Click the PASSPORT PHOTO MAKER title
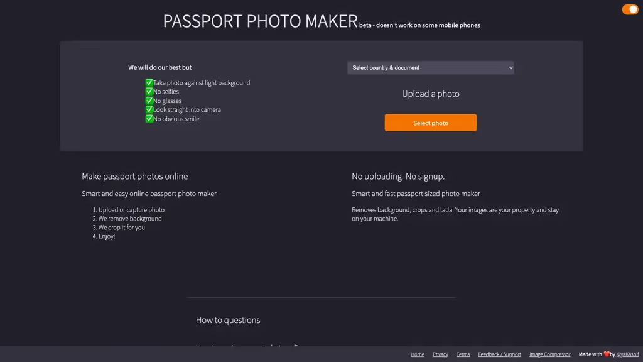This screenshot has height=362, width=643. click(261, 21)
